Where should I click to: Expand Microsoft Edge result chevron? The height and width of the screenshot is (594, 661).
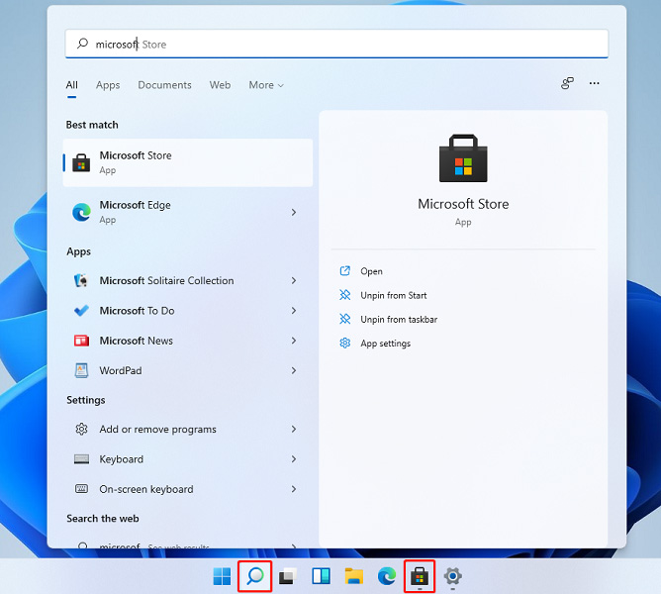(x=294, y=212)
